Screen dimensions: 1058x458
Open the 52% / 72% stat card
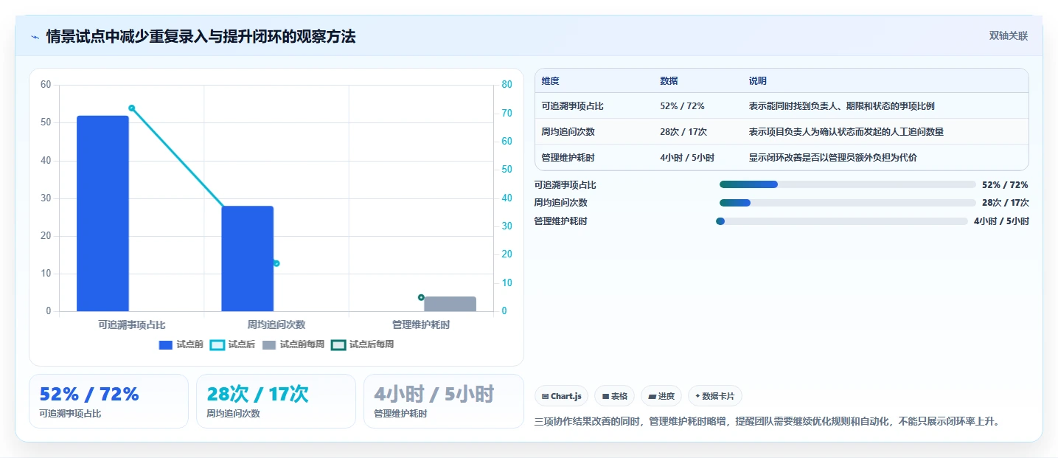coord(109,401)
